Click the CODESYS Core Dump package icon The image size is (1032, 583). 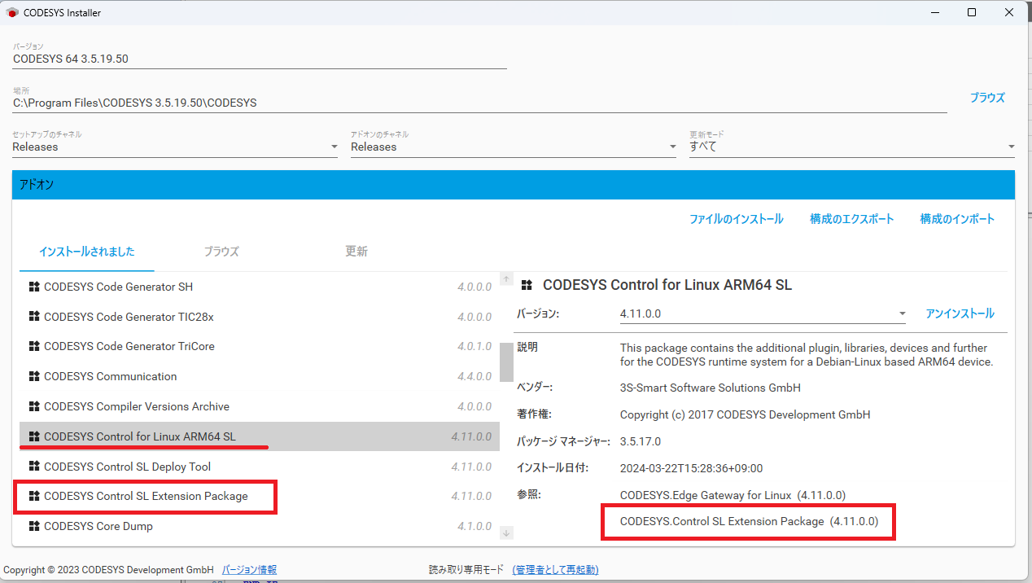(33, 526)
